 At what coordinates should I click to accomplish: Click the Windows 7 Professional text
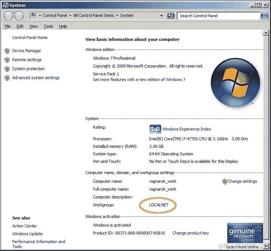pyautogui.click(x=114, y=58)
